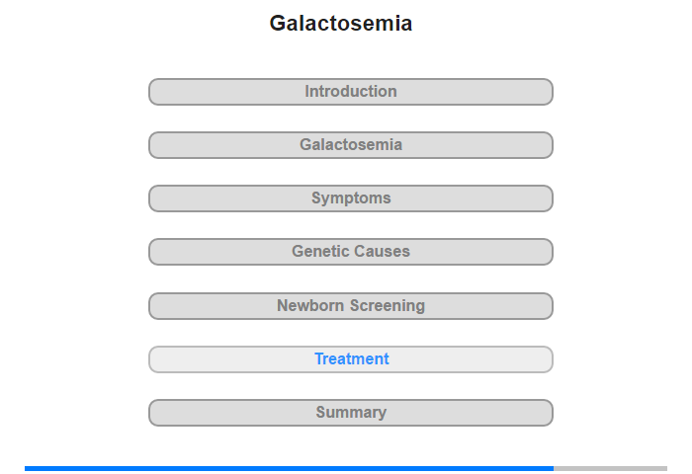The width and height of the screenshot is (692, 474).
Task: Choose the first menu item, Introduction
Action: [x=350, y=92]
